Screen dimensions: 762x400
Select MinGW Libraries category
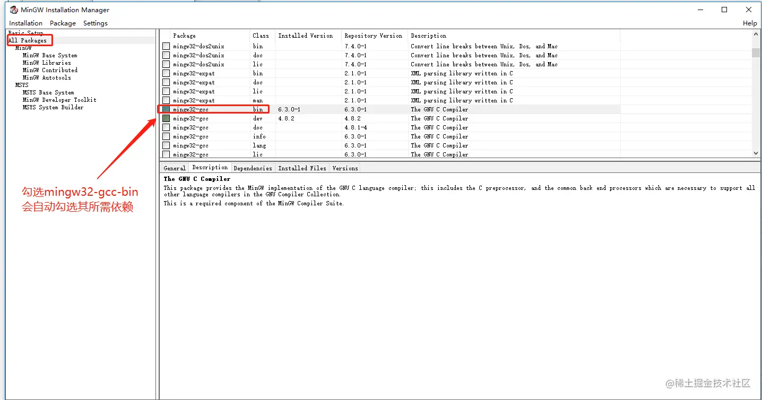point(47,63)
